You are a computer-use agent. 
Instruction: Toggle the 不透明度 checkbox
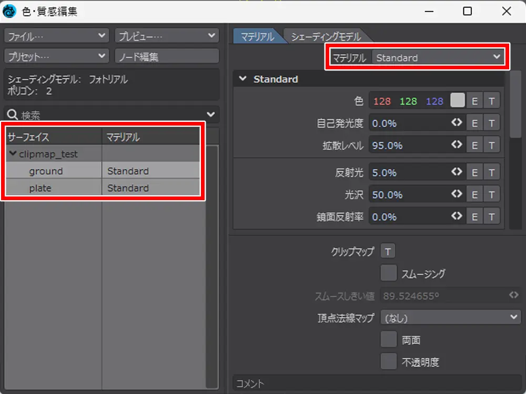(388, 361)
